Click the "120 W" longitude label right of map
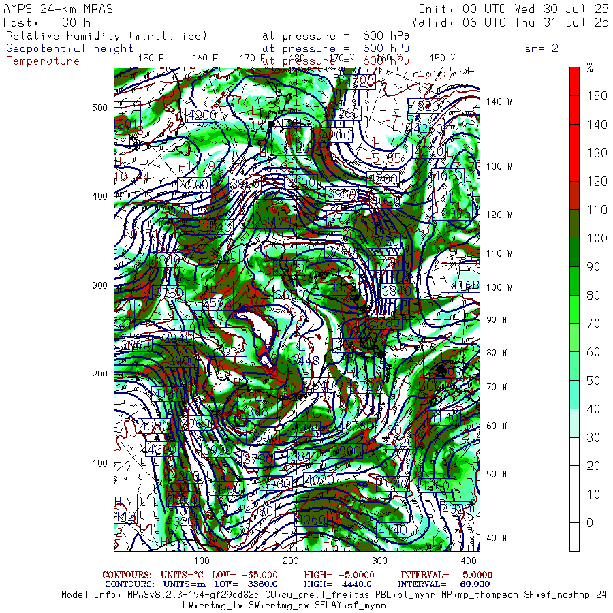This screenshot has height=613, width=613. tap(499, 215)
